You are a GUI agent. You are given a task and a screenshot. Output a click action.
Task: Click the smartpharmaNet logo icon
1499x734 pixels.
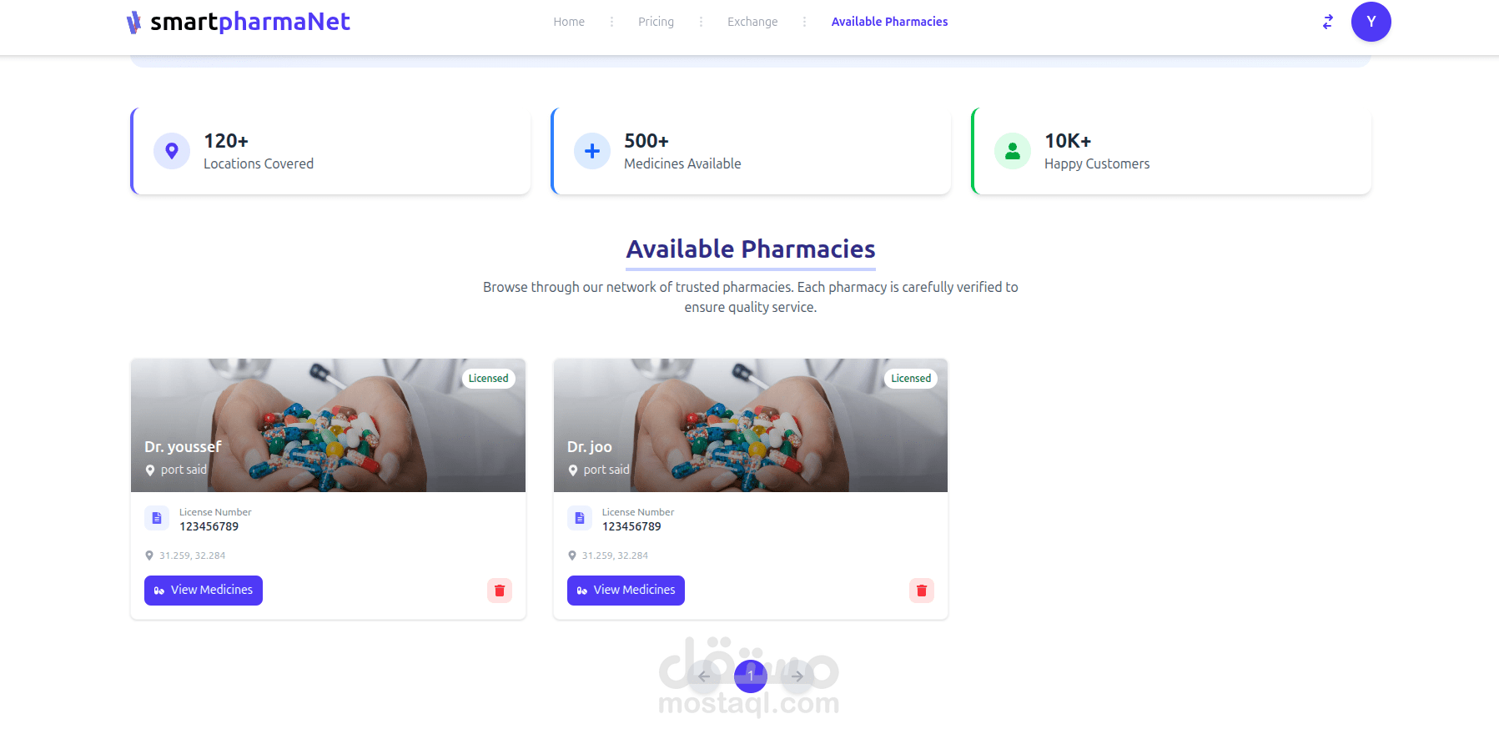(133, 23)
